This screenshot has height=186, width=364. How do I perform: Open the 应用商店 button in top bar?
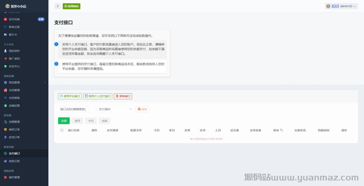[x=71, y=6]
